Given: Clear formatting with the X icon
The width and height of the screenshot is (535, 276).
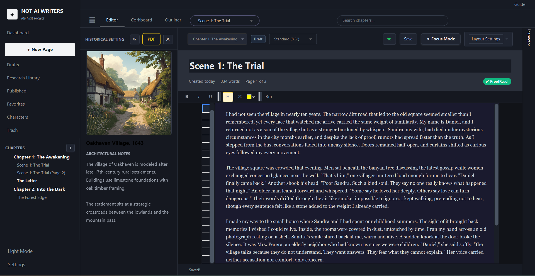Looking at the screenshot, I should (x=240, y=97).
